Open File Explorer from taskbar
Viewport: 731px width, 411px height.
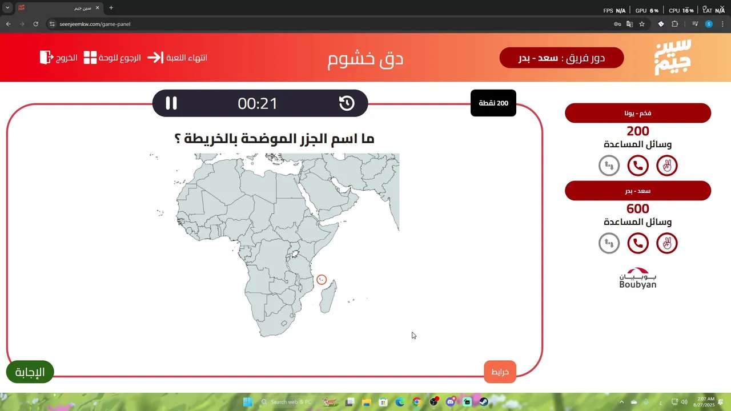(366, 402)
